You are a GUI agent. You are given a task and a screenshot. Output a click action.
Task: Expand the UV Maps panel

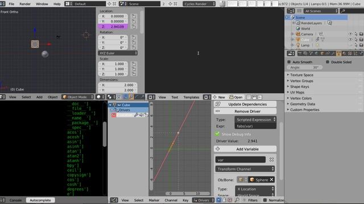[297, 92]
